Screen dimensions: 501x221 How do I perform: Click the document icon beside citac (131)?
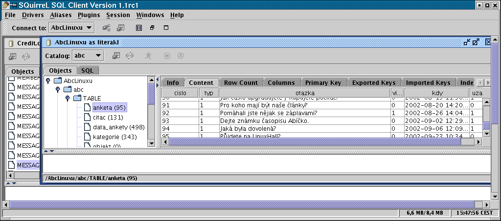(88, 117)
